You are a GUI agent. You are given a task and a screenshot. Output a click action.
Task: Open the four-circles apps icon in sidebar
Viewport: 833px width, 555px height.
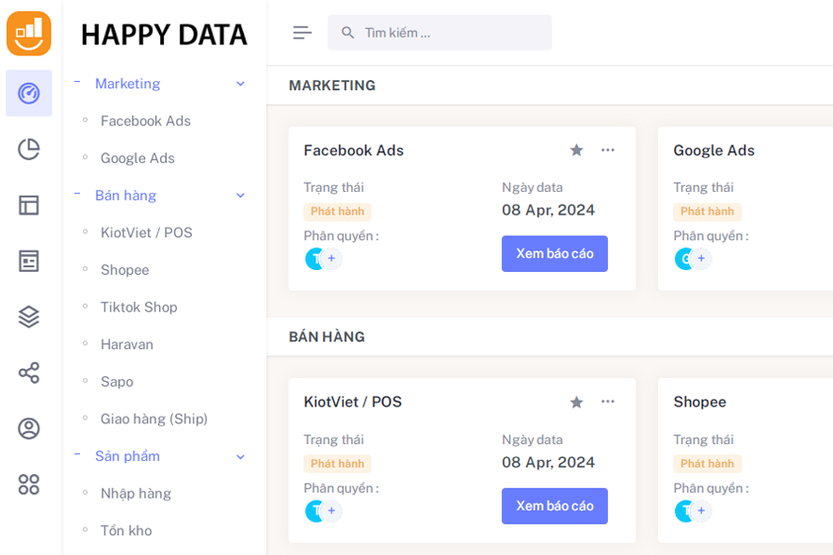(x=28, y=484)
